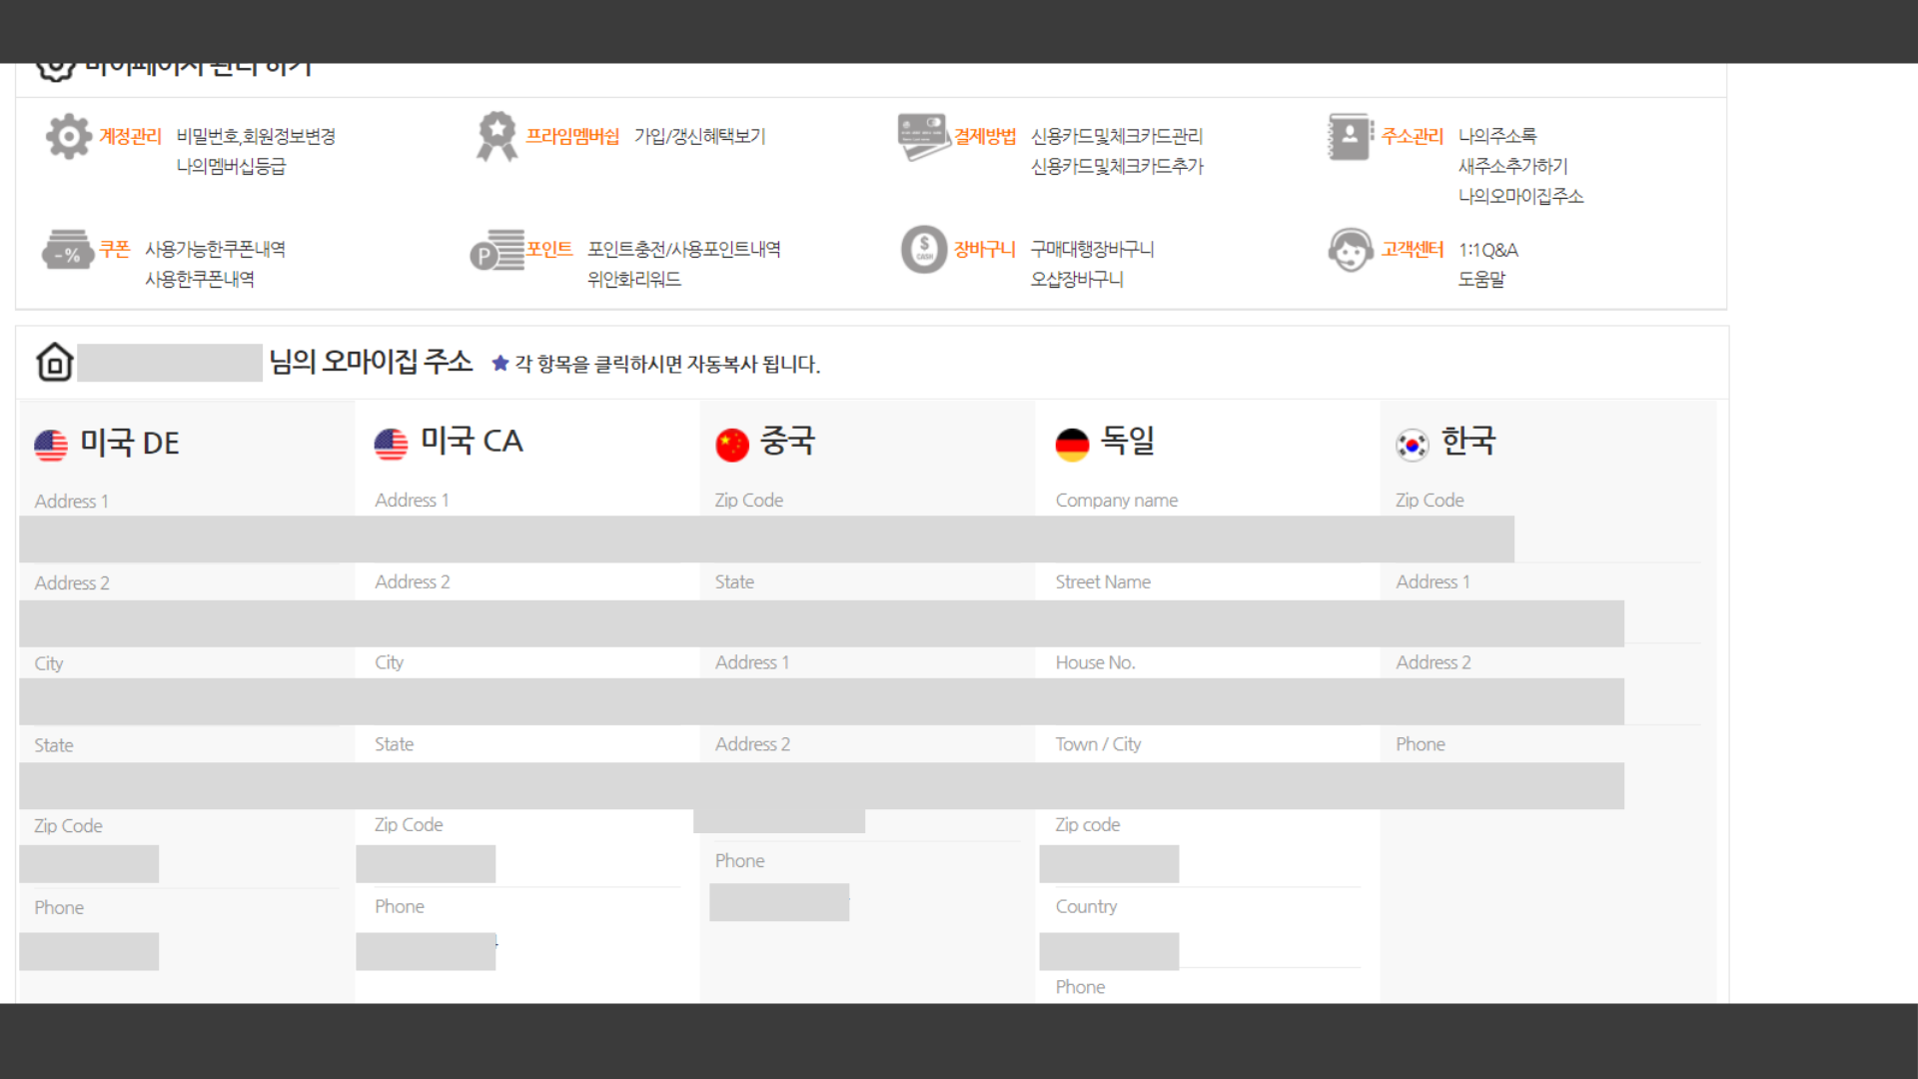Open 신용카드및체크카드관리 link
The width and height of the screenshot is (1918, 1079).
pos(1117,136)
